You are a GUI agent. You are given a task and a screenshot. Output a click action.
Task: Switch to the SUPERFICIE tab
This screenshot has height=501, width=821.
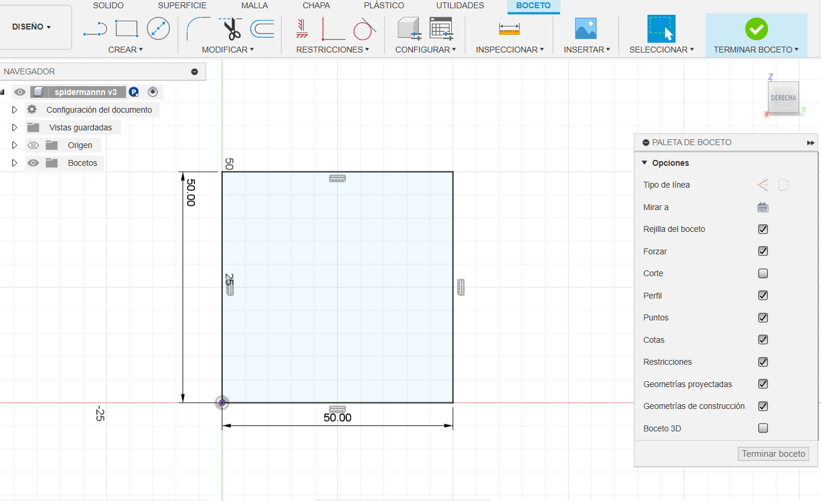tap(183, 5)
